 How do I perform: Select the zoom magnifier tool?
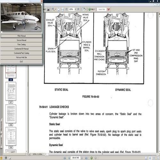point(53,9)
